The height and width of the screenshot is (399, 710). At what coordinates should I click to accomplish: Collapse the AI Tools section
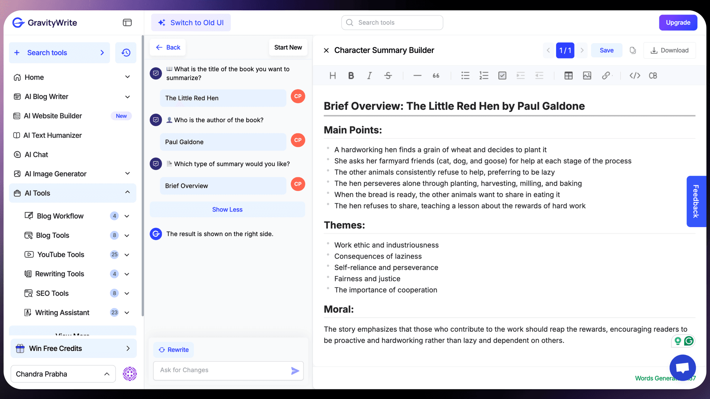128,193
